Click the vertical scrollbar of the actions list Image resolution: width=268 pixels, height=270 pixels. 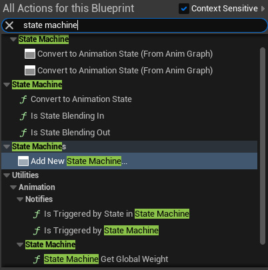click(263, 146)
